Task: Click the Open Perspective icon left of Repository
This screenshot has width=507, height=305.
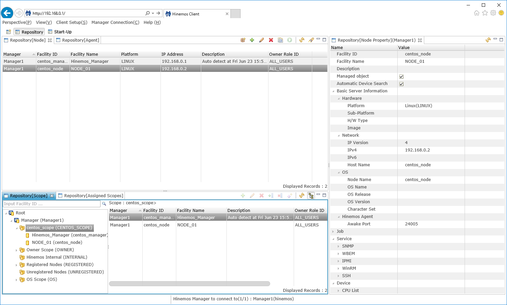Action: (8, 32)
